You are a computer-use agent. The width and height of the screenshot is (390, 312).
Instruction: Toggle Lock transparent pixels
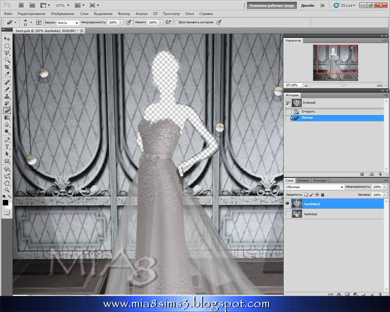coord(306,195)
